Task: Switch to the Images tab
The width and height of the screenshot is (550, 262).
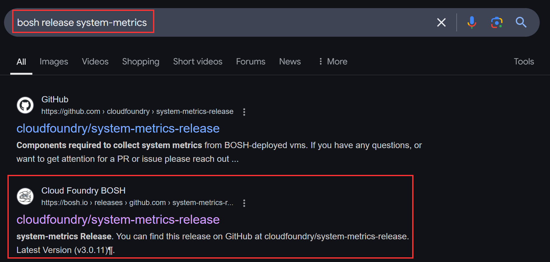Action: [54, 62]
